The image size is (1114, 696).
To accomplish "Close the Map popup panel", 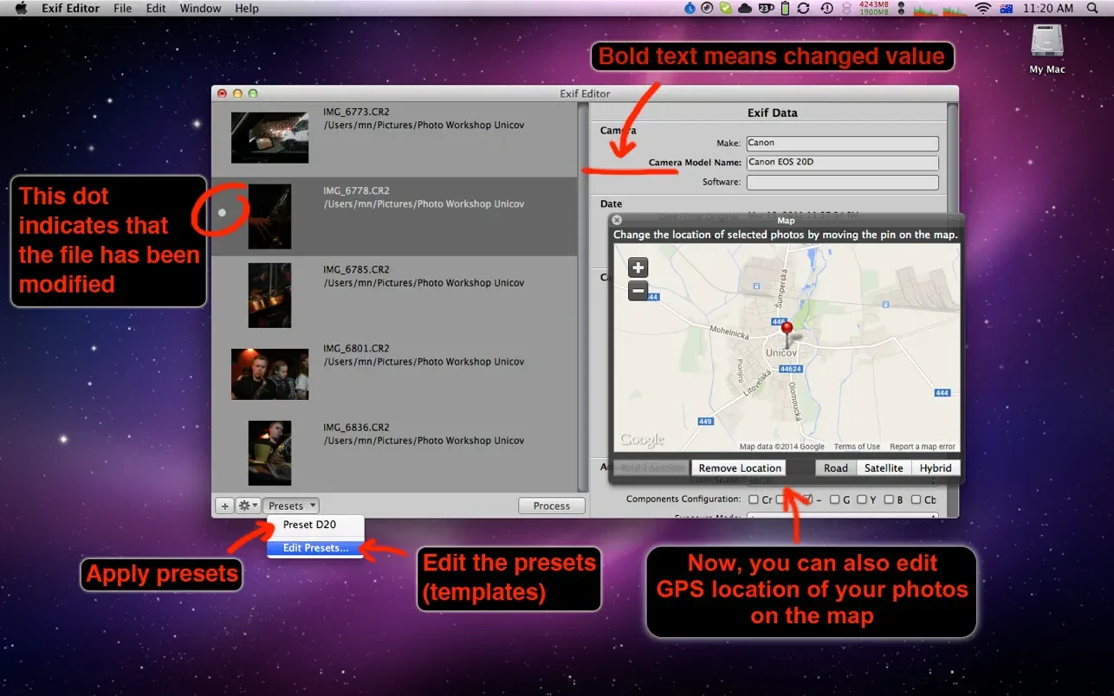I will point(617,221).
